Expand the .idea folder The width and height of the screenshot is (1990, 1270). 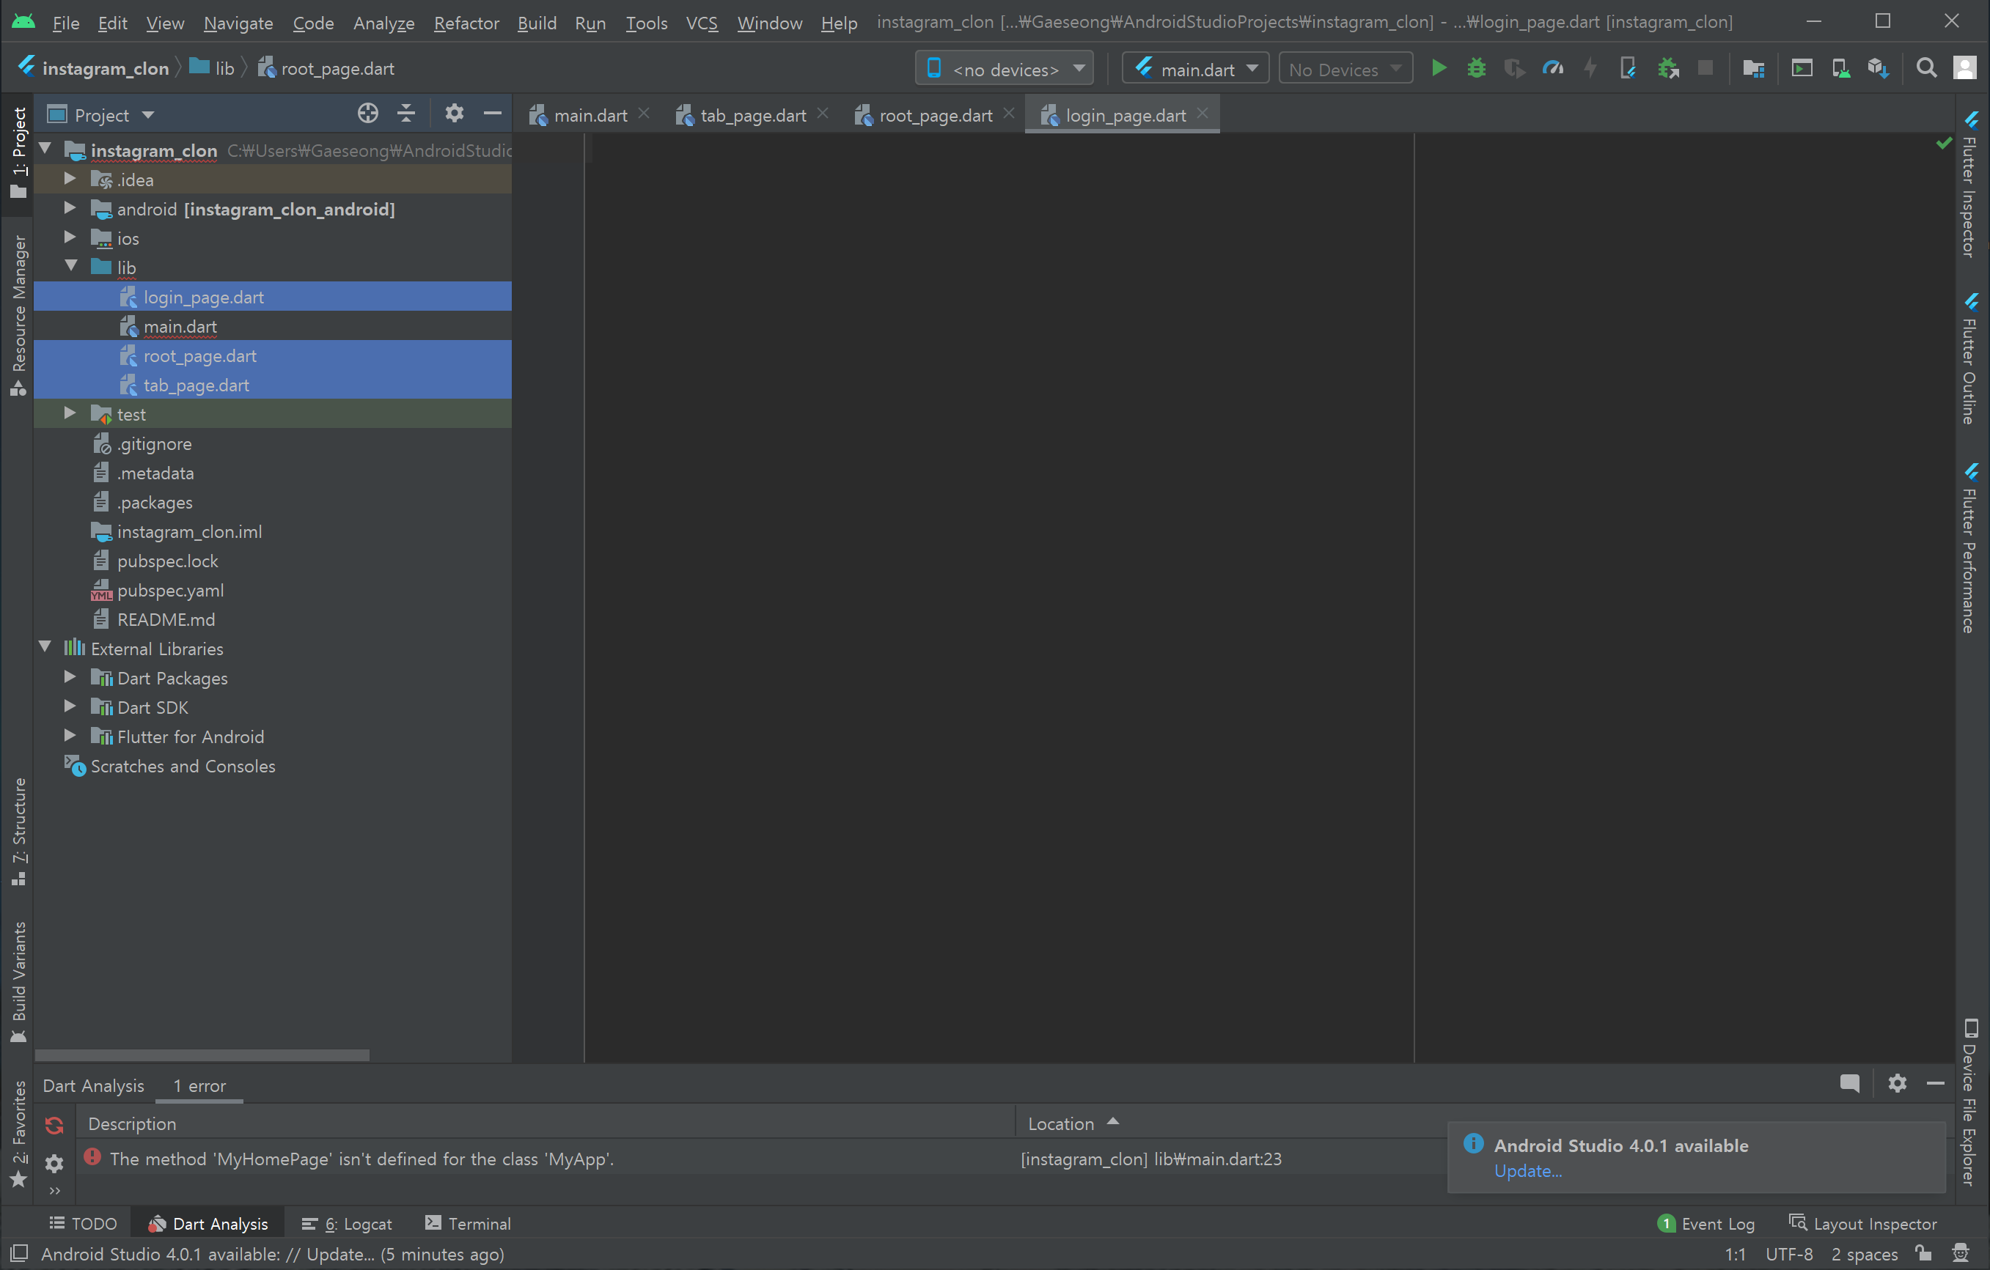(70, 180)
